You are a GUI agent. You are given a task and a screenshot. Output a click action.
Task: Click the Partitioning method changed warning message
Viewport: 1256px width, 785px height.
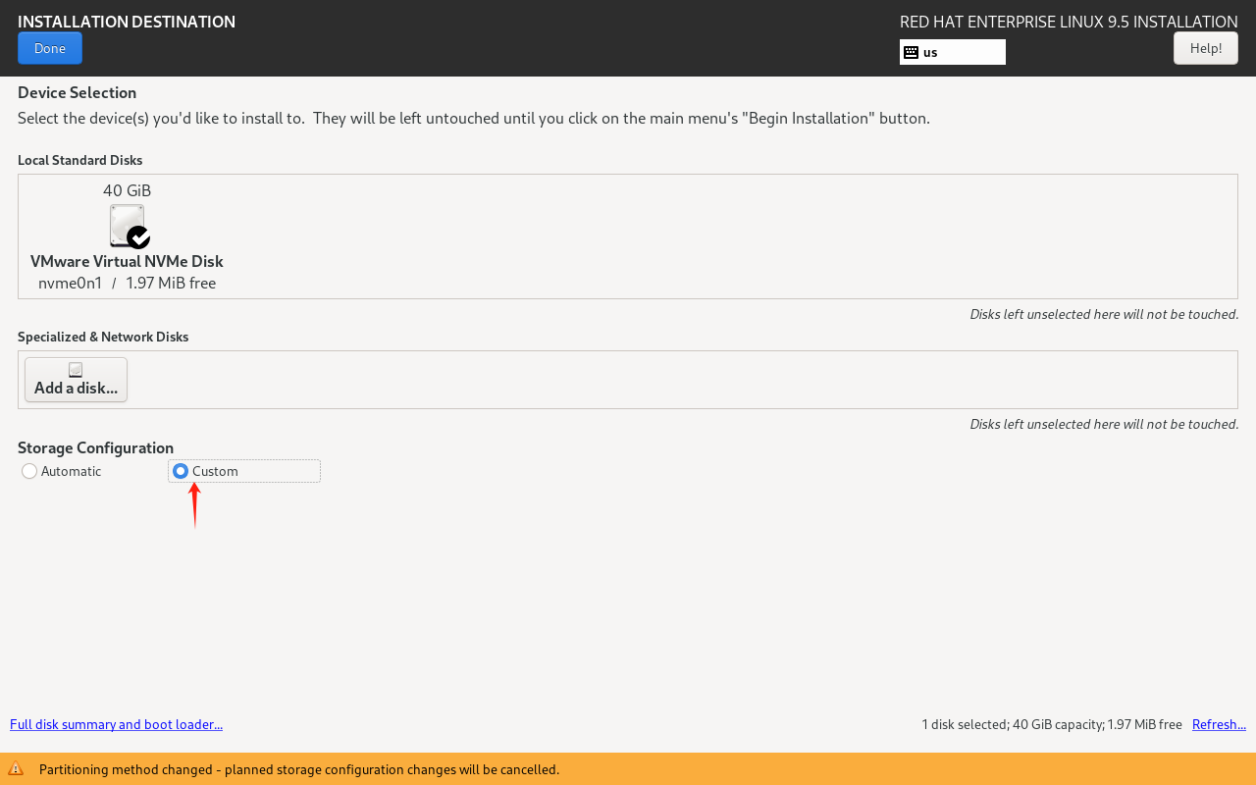(299, 769)
